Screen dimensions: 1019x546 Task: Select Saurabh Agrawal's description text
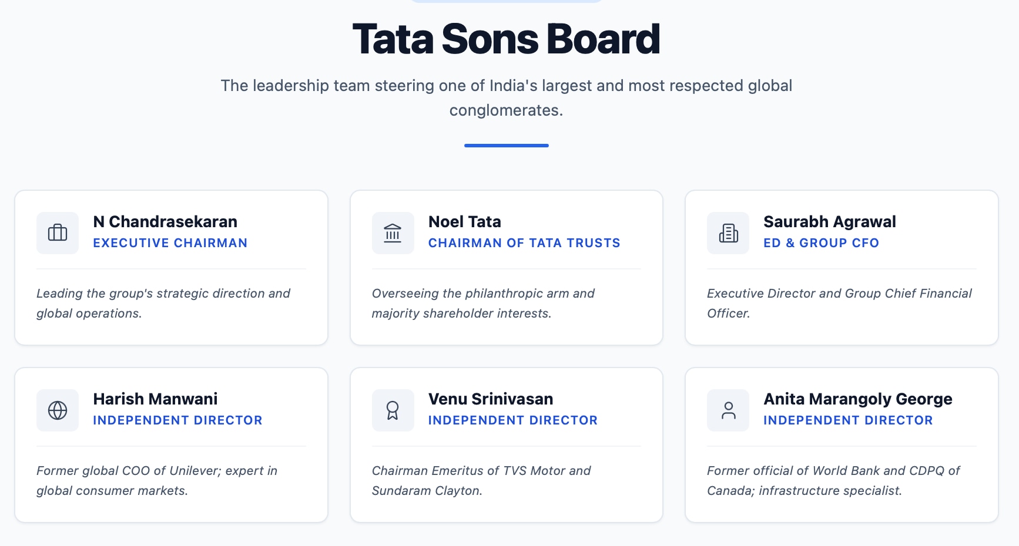tap(839, 303)
